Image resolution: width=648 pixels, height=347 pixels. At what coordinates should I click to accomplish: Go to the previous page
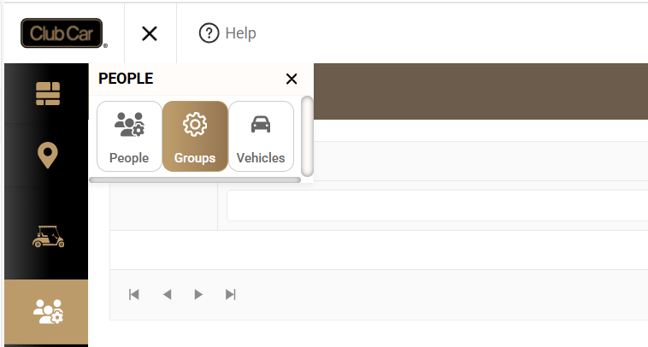167,295
